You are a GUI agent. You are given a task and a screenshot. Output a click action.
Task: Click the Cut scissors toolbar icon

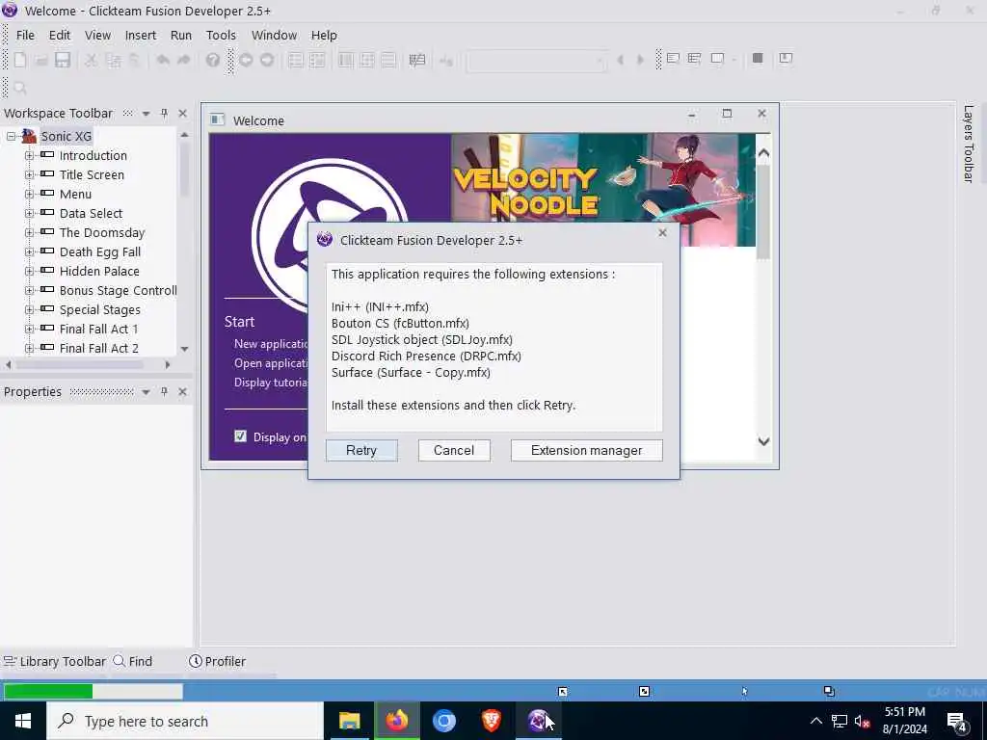(x=92, y=61)
